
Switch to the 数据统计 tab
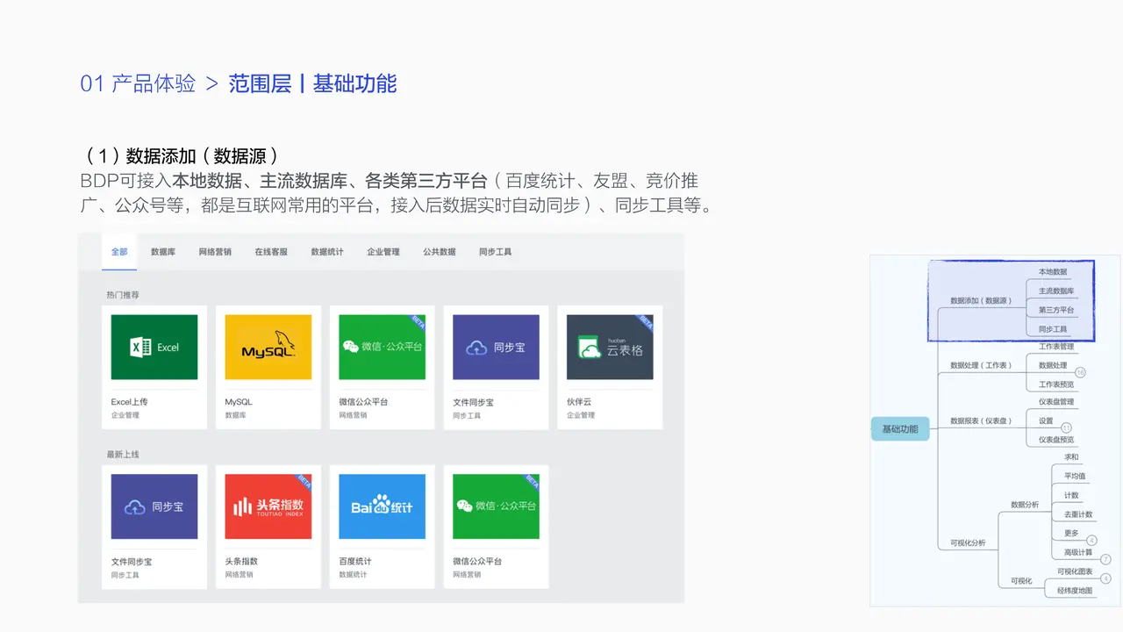(x=327, y=252)
